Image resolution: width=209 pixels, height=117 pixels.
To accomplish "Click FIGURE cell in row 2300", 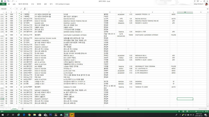I will 173,35.
